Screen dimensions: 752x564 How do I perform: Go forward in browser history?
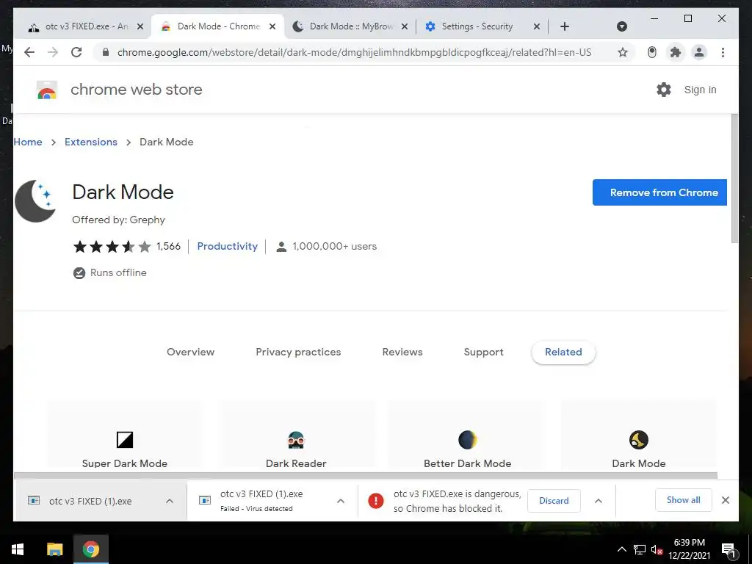tap(53, 52)
